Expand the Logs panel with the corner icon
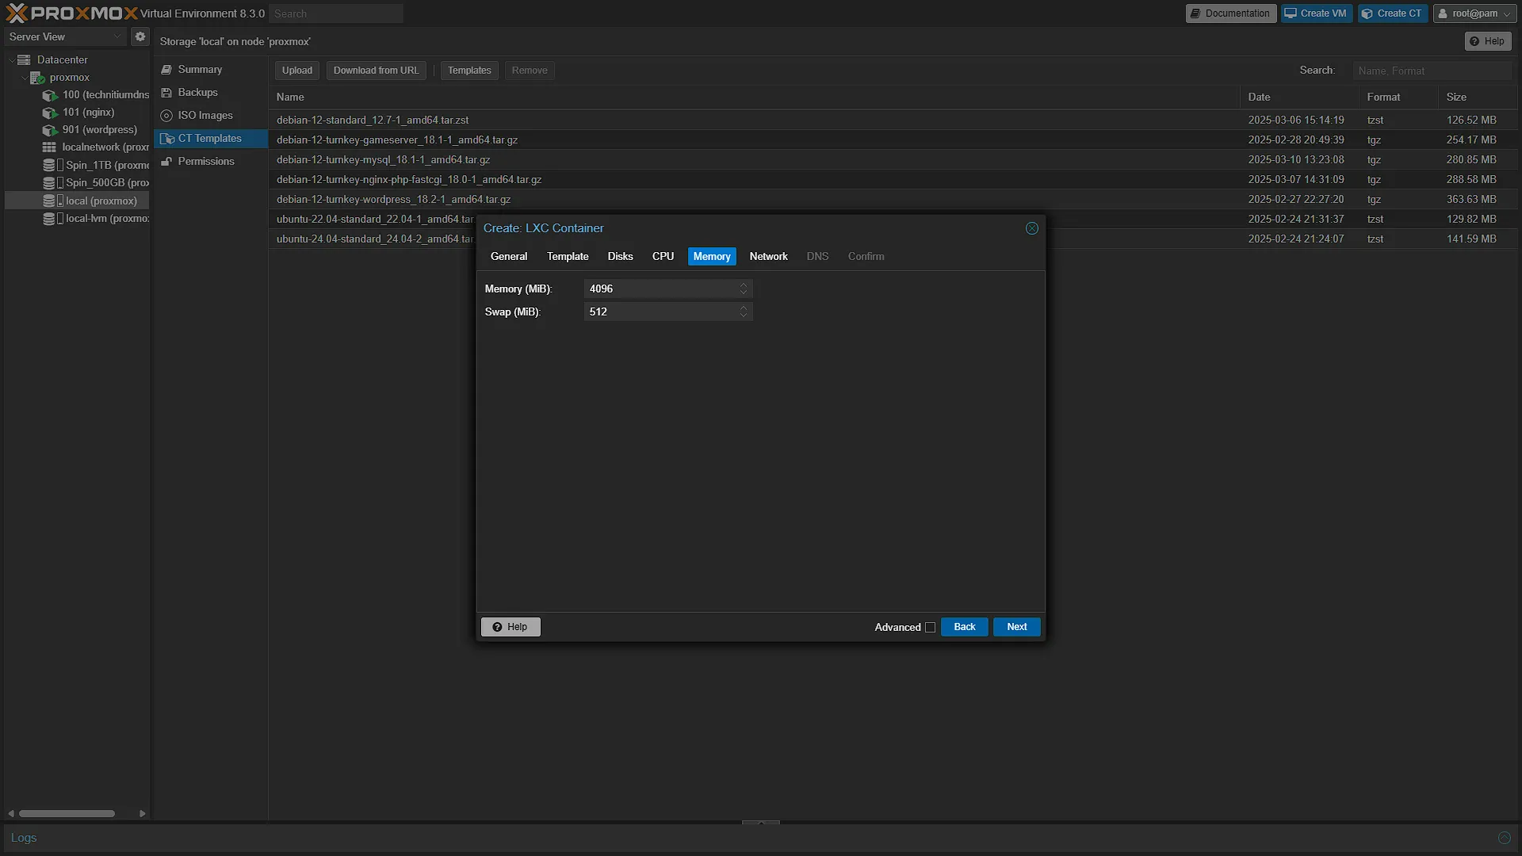The image size is (1522, 856). 1504,838
